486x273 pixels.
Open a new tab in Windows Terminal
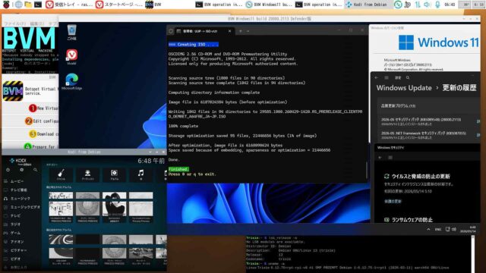(241, 31)
